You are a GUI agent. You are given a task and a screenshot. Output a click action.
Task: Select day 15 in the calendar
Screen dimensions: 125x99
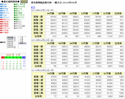pos(17,64)
